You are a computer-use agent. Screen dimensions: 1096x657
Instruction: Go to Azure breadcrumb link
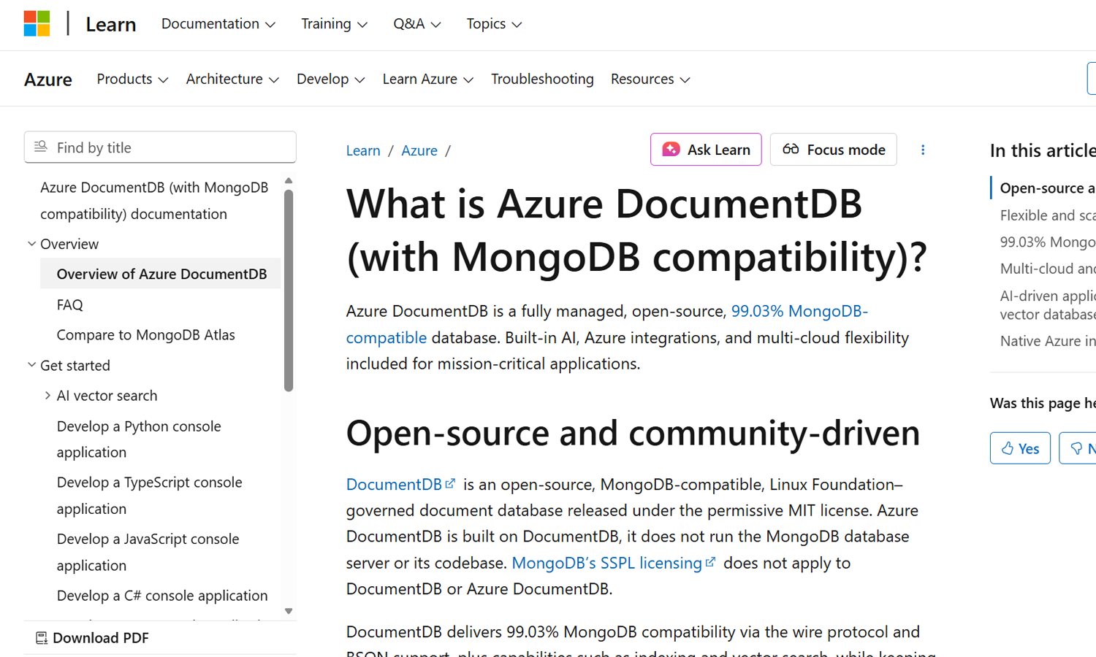point(419,150)
